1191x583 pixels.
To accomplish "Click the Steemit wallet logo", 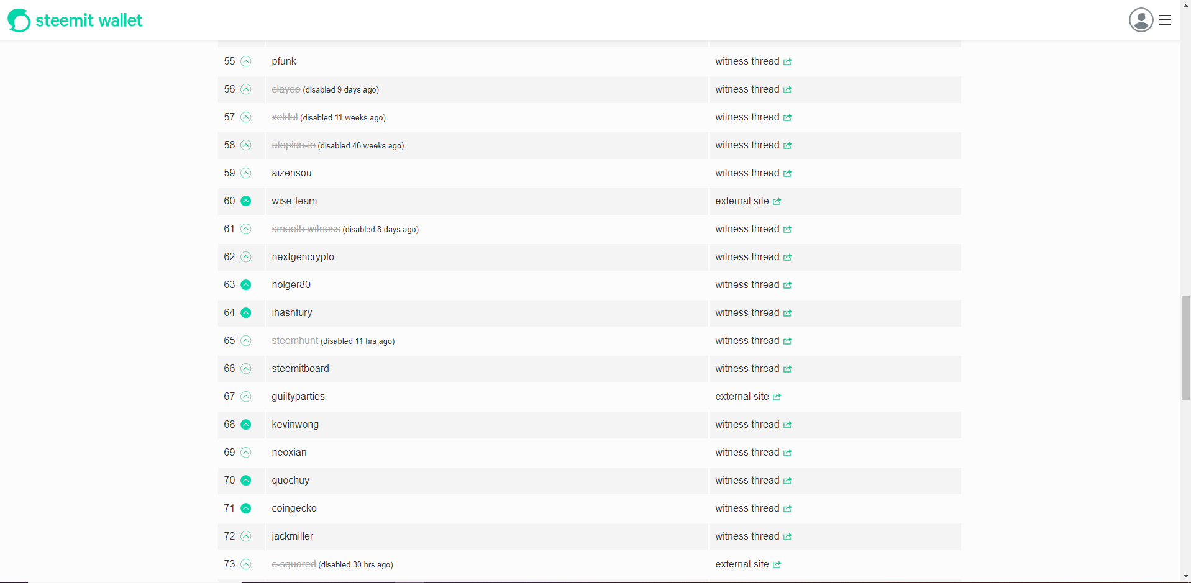I will pyautogui.click(x=75, y=20).
